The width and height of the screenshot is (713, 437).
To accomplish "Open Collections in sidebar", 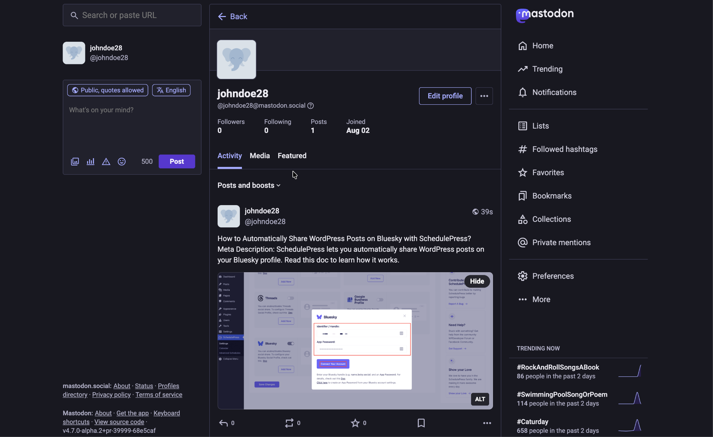I will [544, 219].
